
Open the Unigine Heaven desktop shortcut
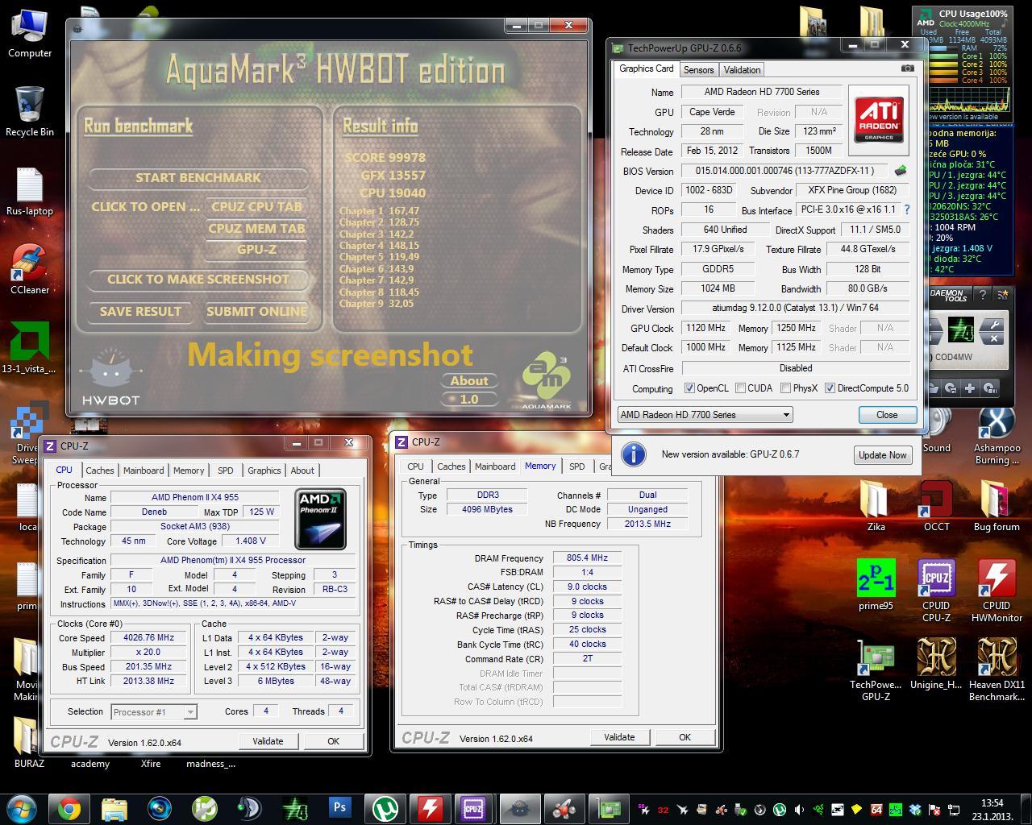pyautogui.click(x=936, y=664)
